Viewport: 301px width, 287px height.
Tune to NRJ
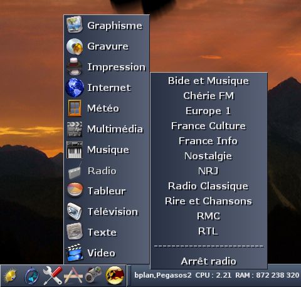click(209, 171)
